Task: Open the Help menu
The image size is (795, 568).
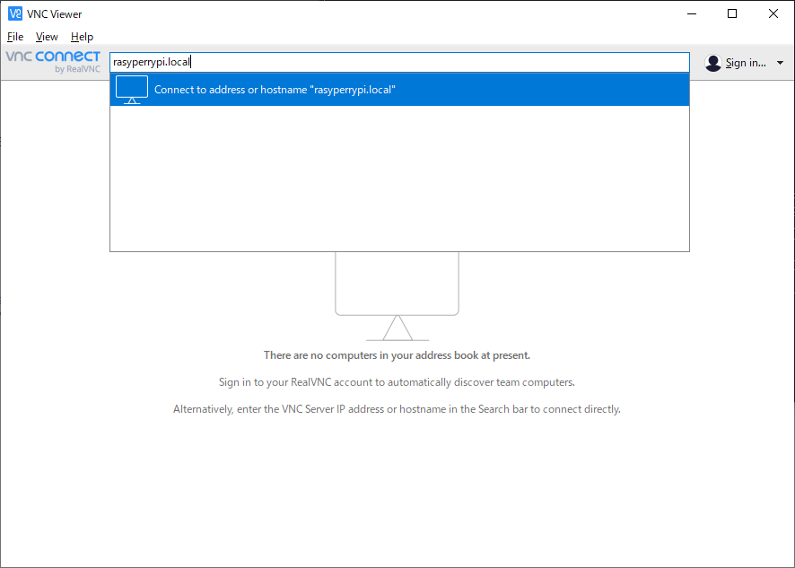Action: point(82,37)
